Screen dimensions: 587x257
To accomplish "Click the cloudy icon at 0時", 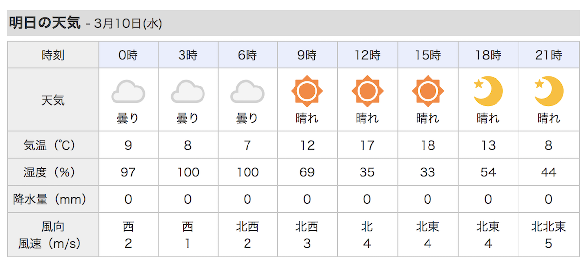I will coord(128,92).
